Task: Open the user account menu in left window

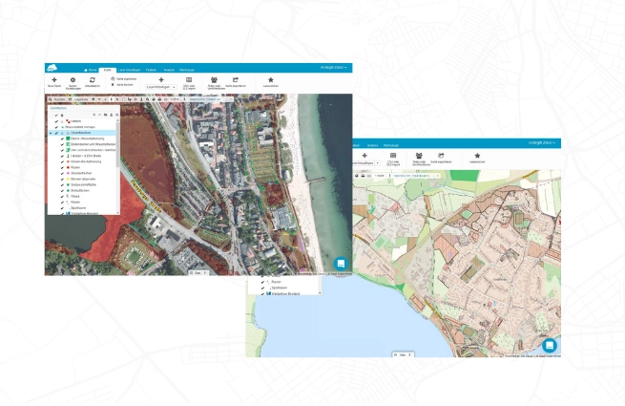Action: 333,68
